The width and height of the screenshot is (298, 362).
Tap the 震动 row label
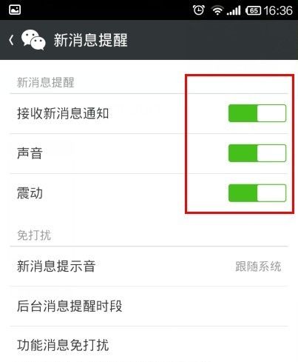click(30, 193)
